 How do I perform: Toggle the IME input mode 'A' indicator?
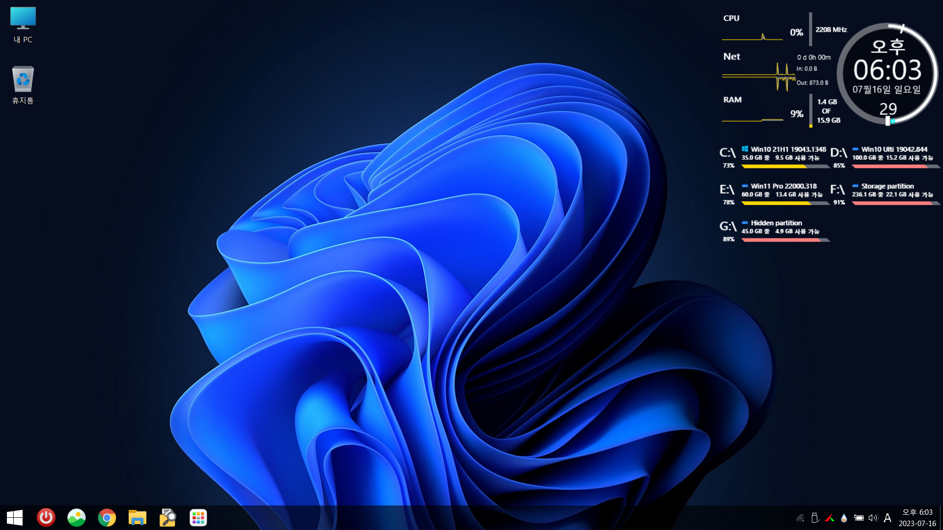pyautogui.click(x=888, y=518)
